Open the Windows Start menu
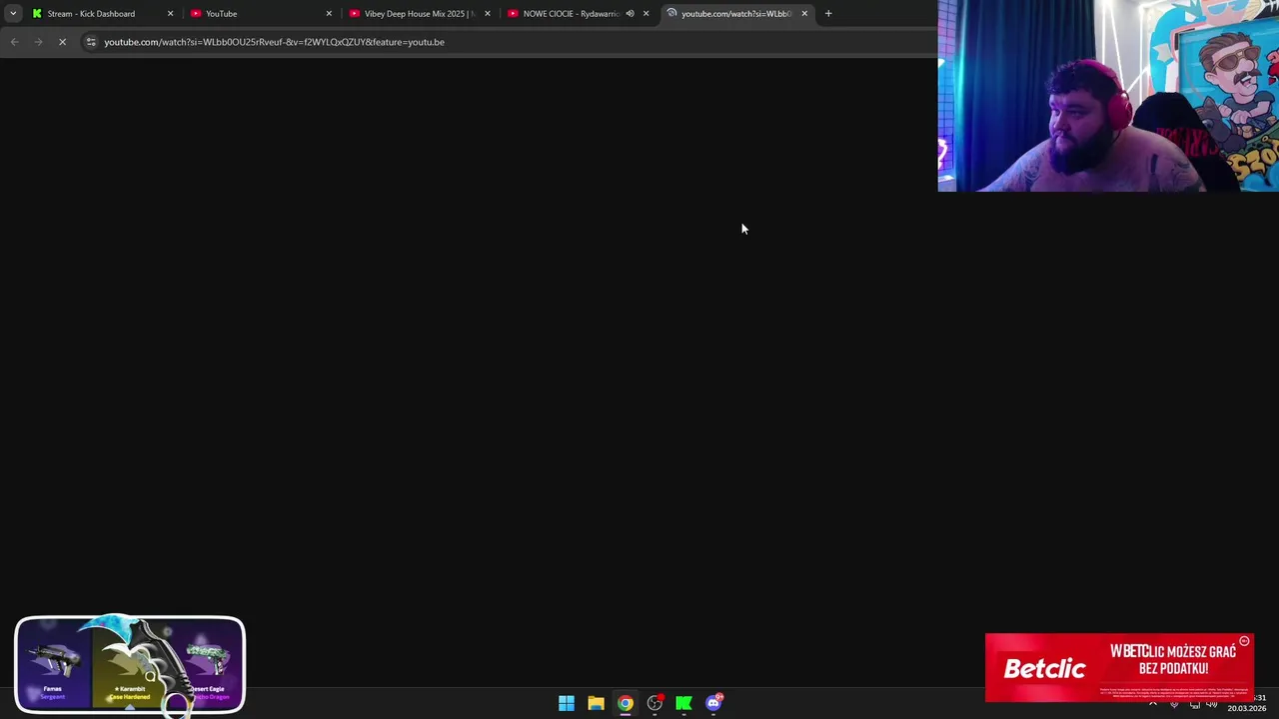 pos(567,703)
